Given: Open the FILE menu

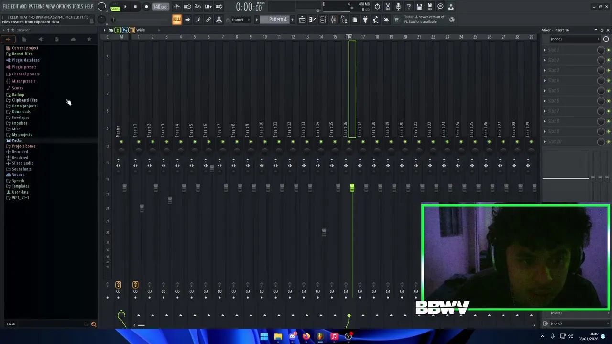Looking at the screenshot, I should (x=6, y=7).
